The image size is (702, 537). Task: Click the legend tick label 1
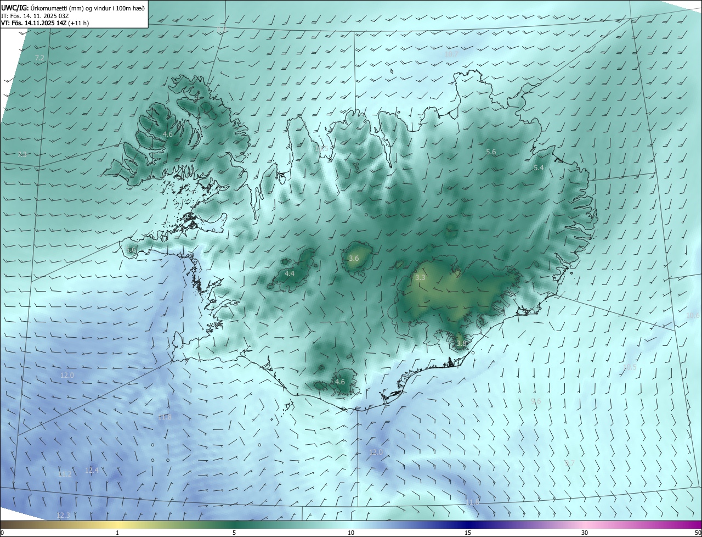(x=117, y=533)
